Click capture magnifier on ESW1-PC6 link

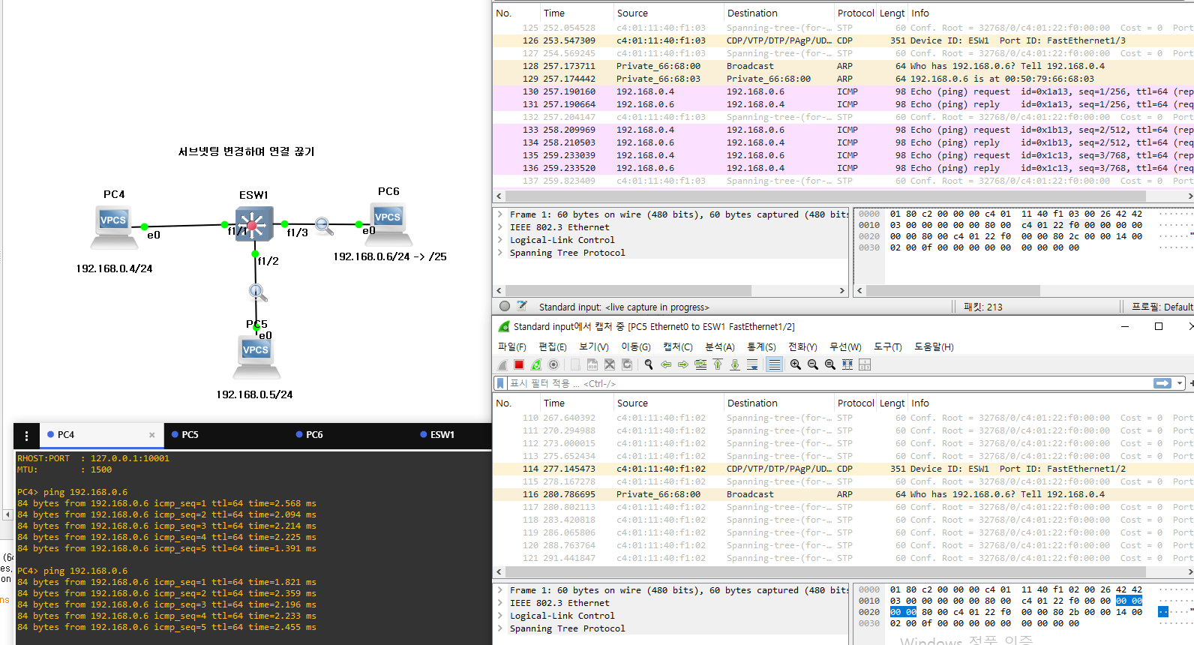[x=323, y=225]
